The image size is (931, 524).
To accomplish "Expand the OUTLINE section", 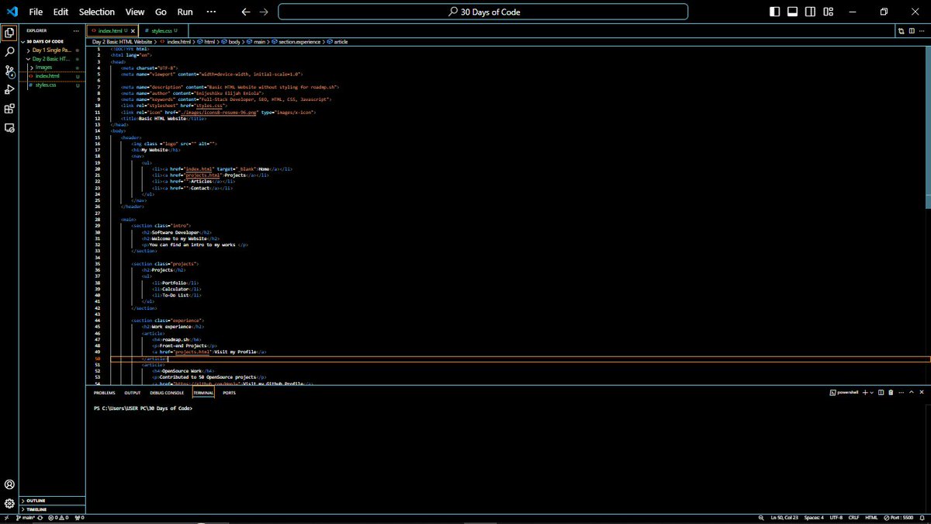I will (53, 501).
